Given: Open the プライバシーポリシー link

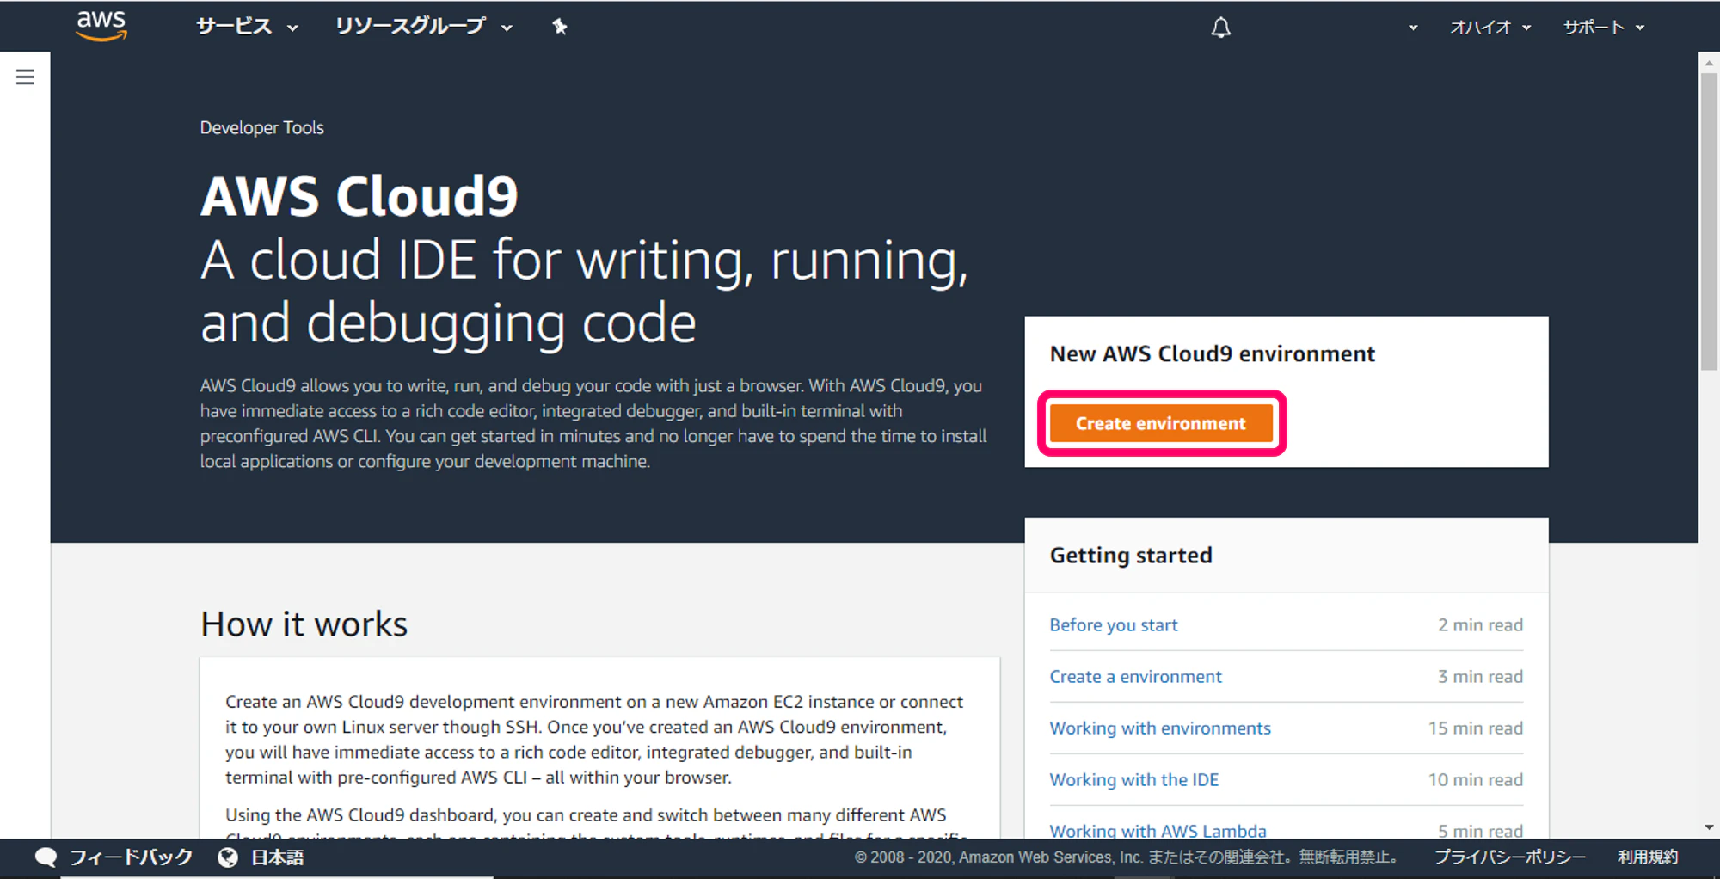Looking at the screenshot, I should (x=1509, y=857).
